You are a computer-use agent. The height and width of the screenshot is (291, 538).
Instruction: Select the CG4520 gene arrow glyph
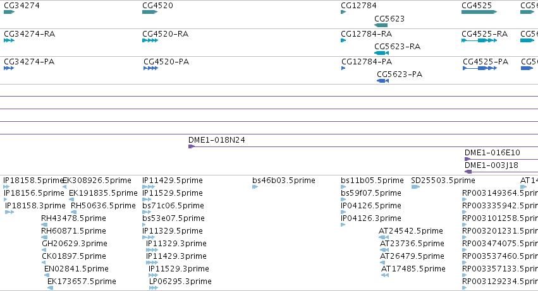(150, 12)
